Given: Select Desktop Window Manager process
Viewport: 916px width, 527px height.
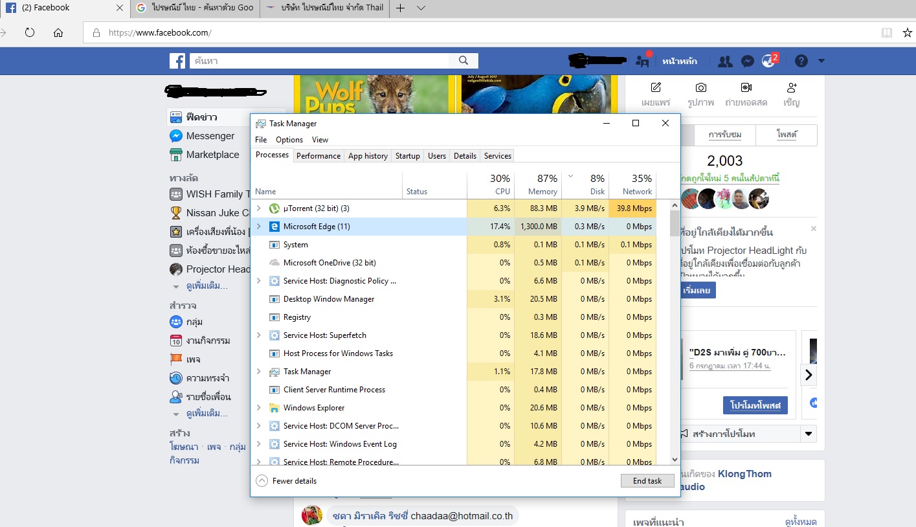Looking at the screenshot, I should pyautogui.click(x=329, y=299).
